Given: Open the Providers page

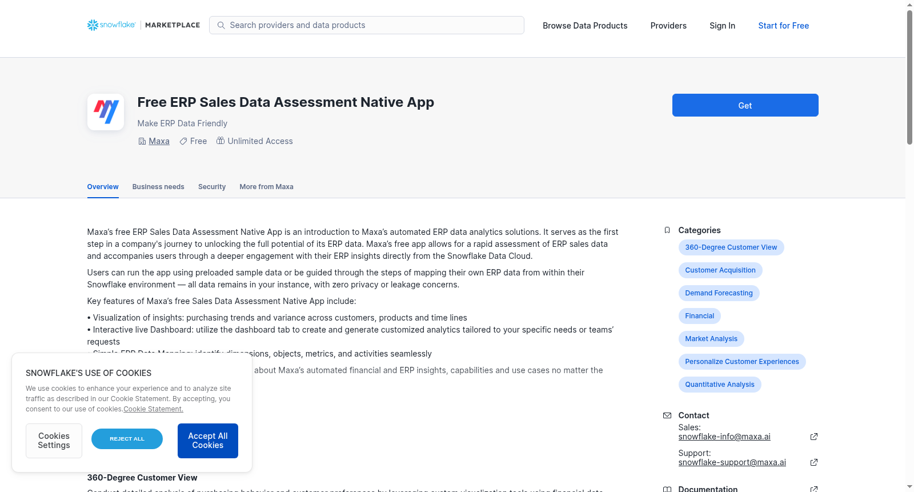Looking at the screenshot, I should coord(668,26).
